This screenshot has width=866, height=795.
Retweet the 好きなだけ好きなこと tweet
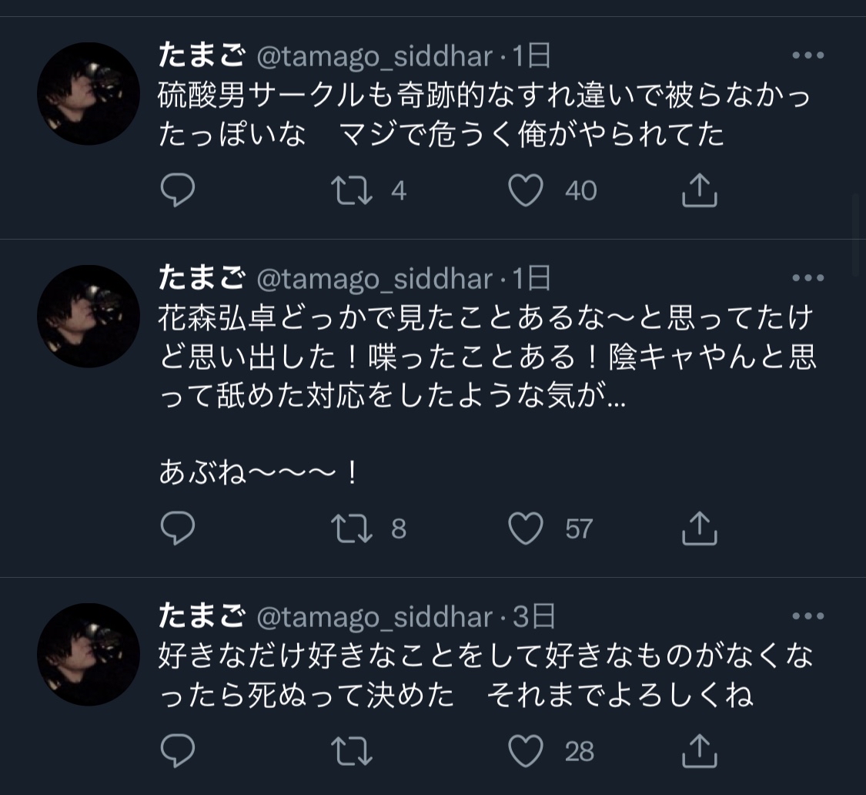(x=352, y=751)
